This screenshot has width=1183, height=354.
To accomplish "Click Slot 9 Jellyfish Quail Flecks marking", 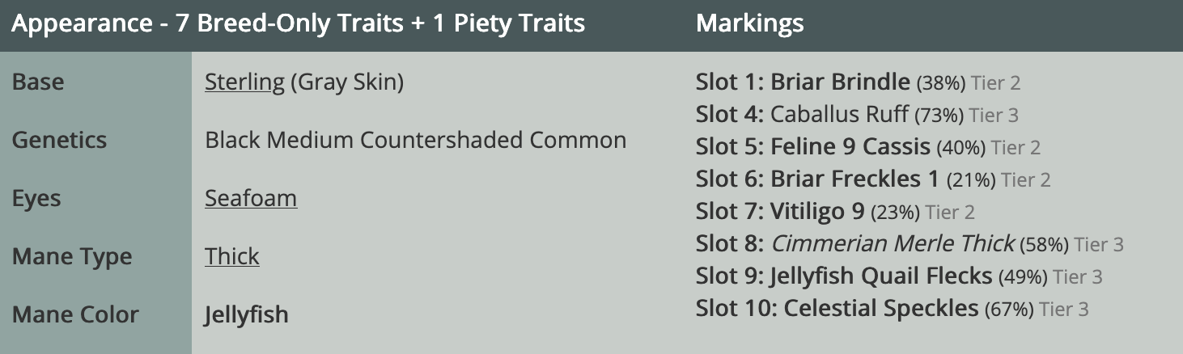I will click(881, 276).
